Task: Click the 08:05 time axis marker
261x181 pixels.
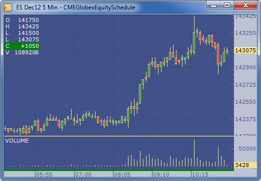Action: pos(122,175)
